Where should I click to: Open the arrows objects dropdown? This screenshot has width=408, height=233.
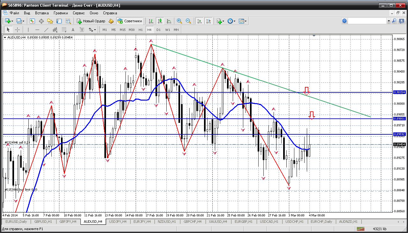92,30
